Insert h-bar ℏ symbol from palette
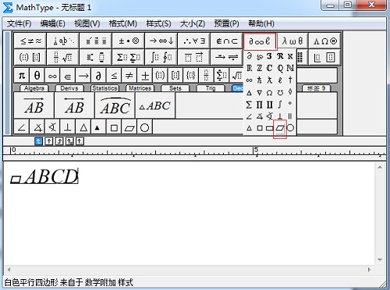The image size is (390, 290). (260, 80)
